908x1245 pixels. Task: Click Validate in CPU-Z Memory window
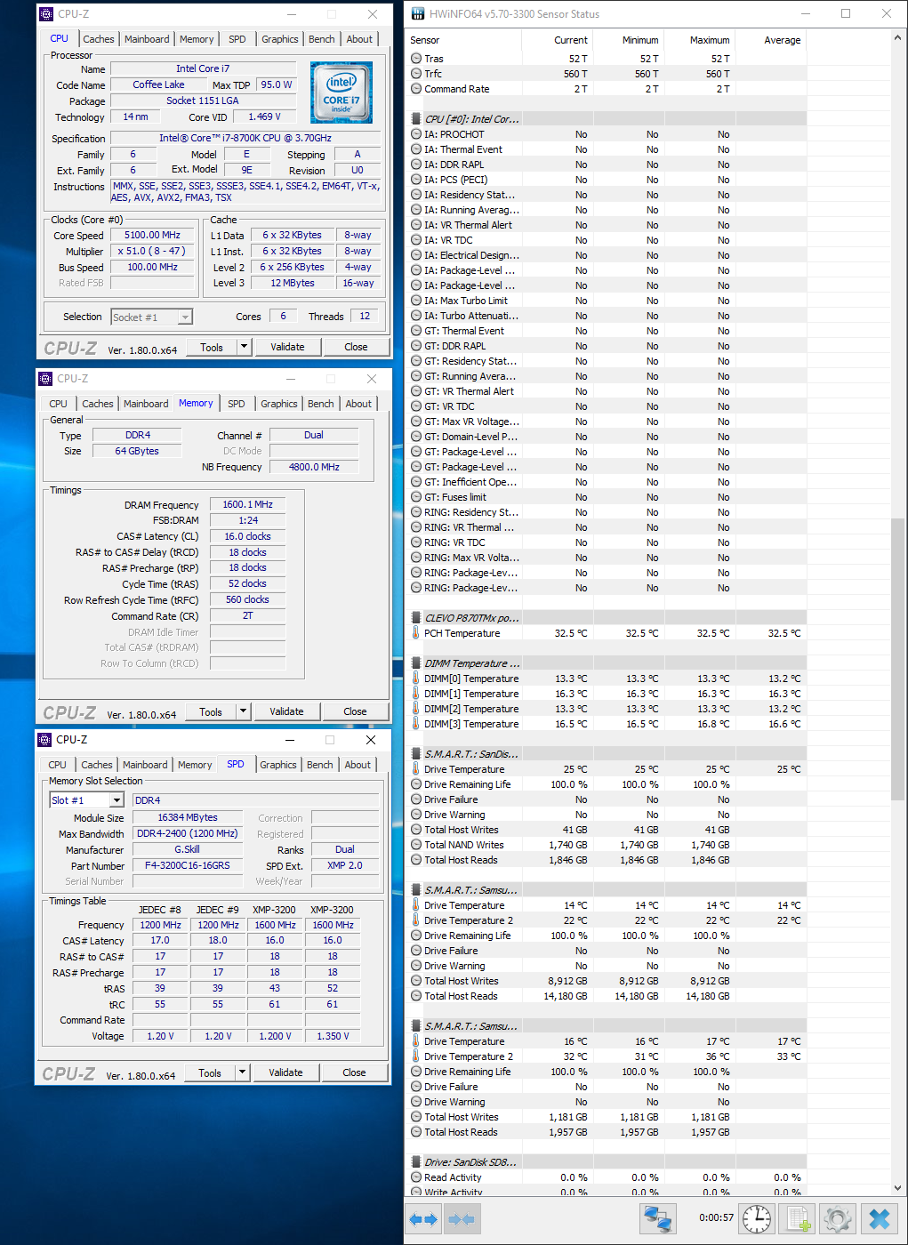click(x=286, y=711)
